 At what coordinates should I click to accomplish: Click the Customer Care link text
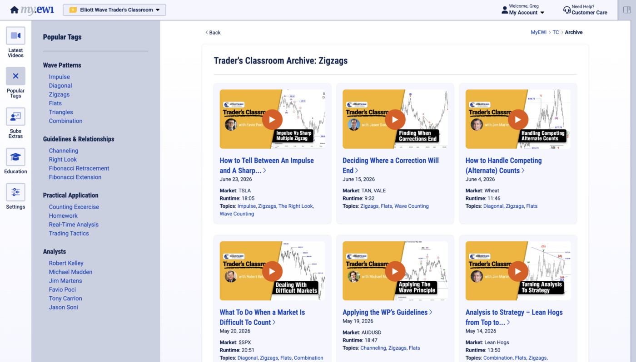coord(589,13)
